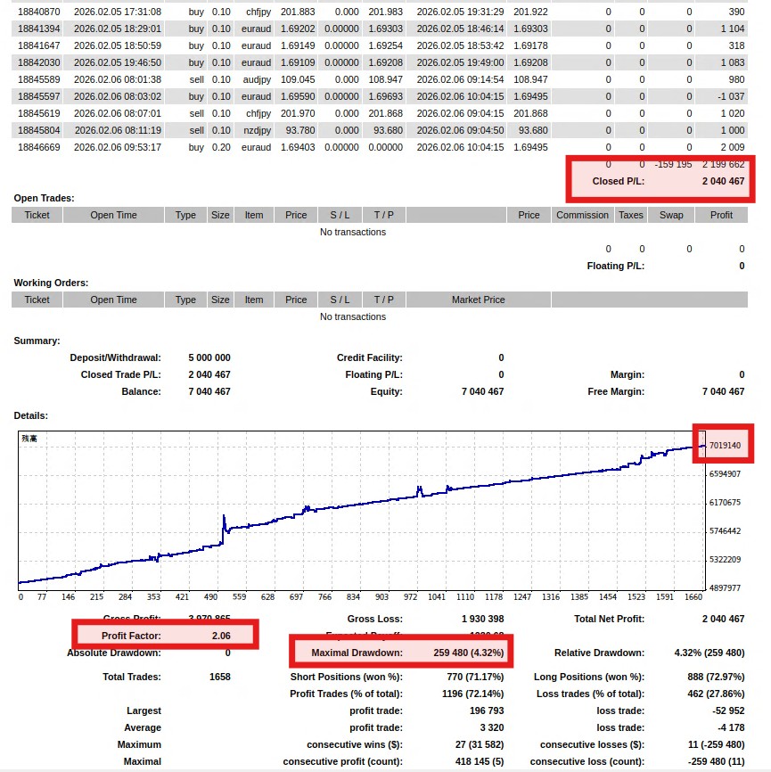This screenshot has height=772, width=771.
Task: Click the Commission column header in Open Trades
Action: (582, 215)
